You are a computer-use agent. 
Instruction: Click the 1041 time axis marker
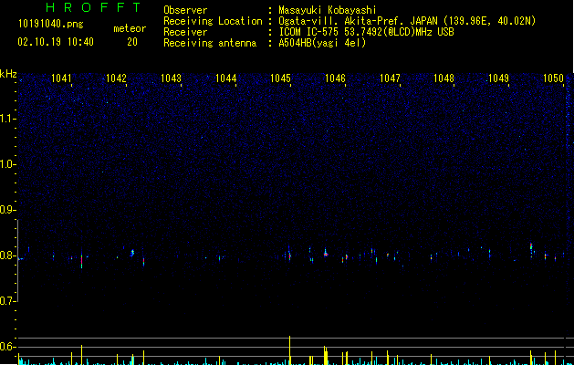(61, 78)
